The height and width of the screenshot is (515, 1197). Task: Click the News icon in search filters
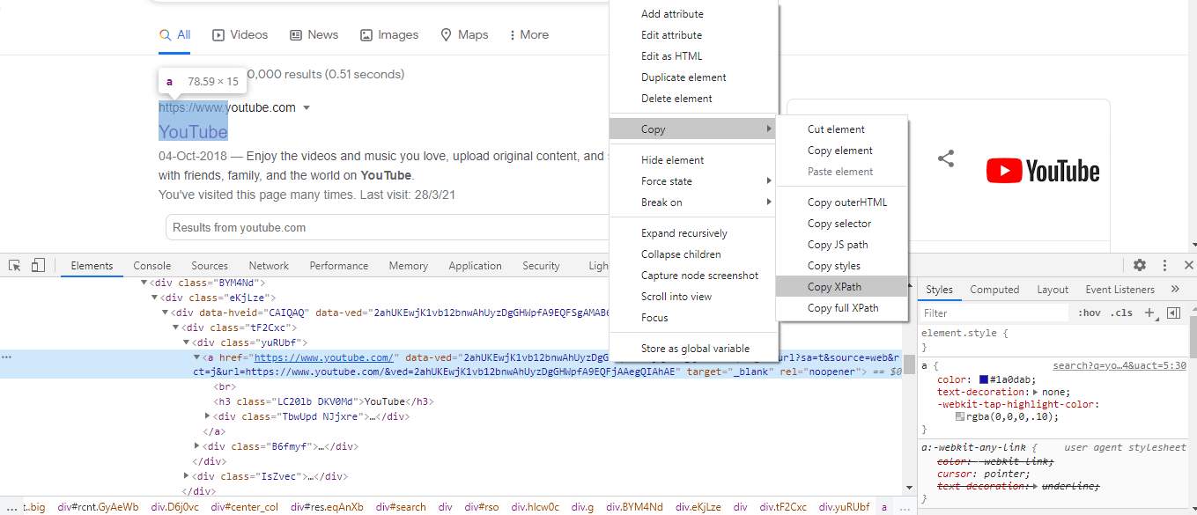click(295, 34)
